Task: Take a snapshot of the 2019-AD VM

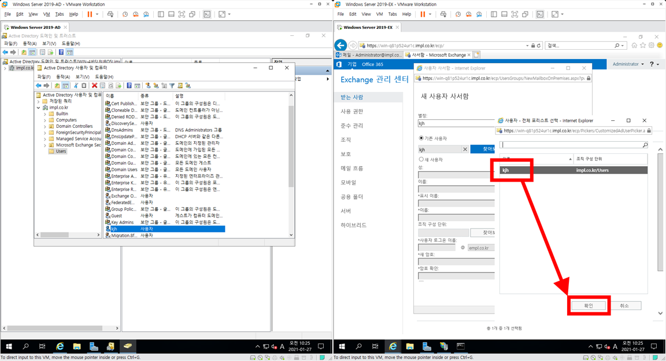Action: [x=125, y=14]
